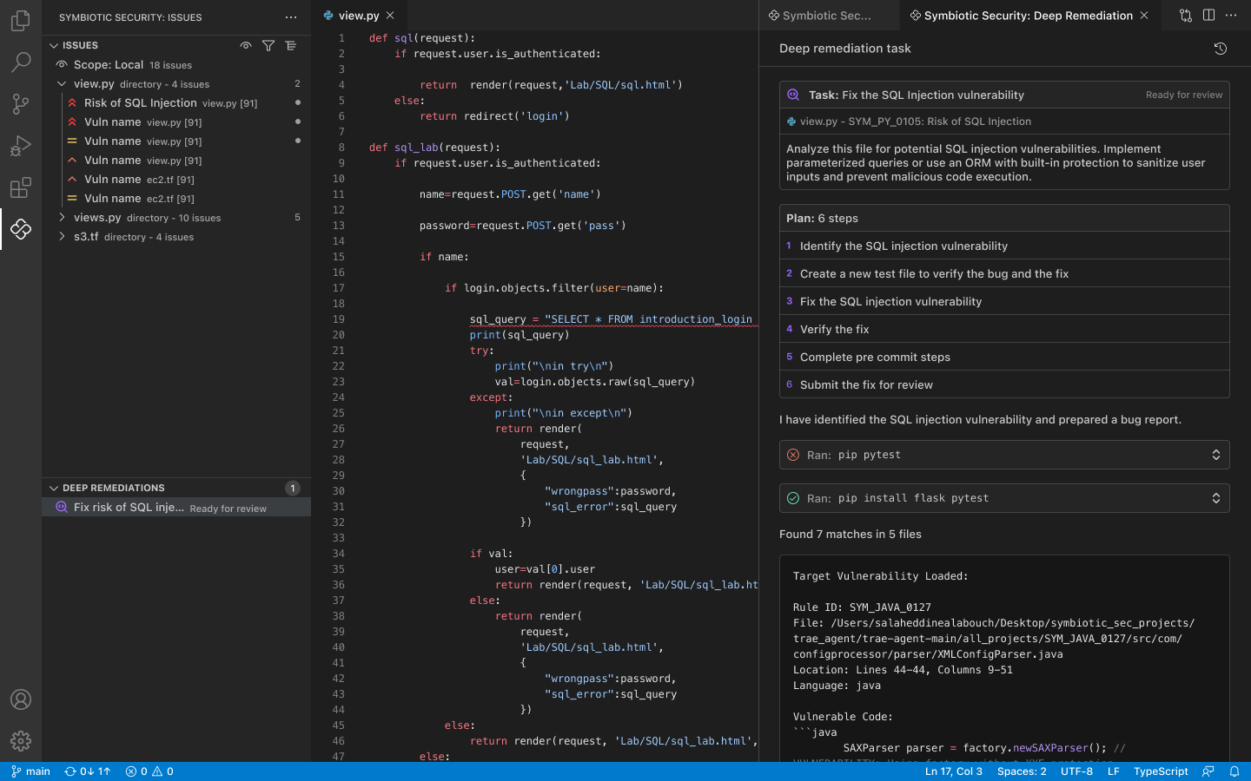Click the main branch in status bar
Image resolution: width=1251 pixels, height=781 pixels.
30,771
